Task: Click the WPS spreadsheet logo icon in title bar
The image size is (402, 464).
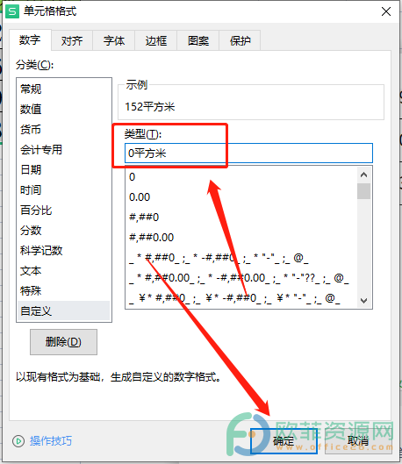Action: tap(12, 11)
